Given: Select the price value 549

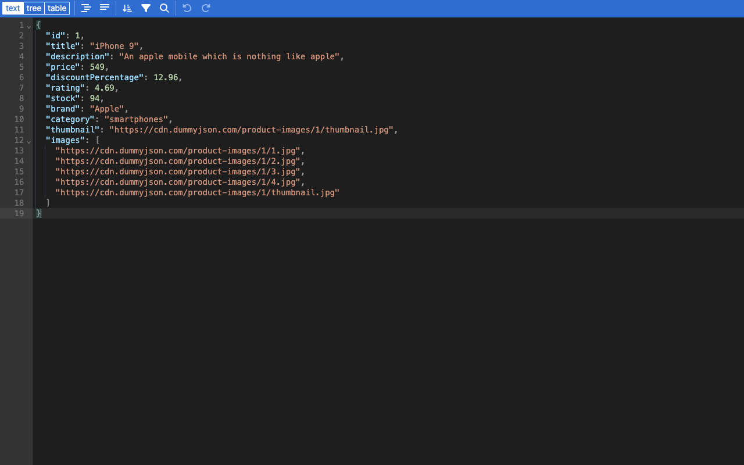Looking at the screenshot, I should (97, 67).
